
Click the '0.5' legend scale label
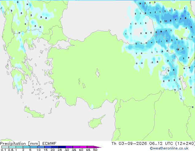pos(11,150)
